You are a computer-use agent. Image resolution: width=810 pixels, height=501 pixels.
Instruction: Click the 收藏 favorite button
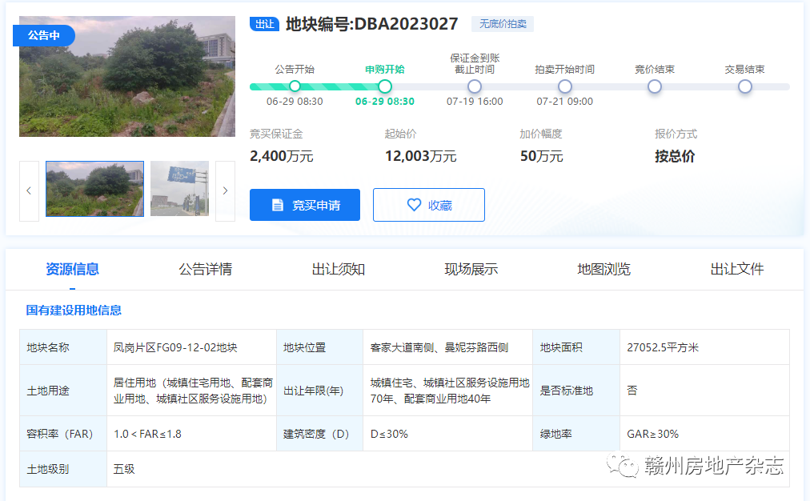point(429,205)
